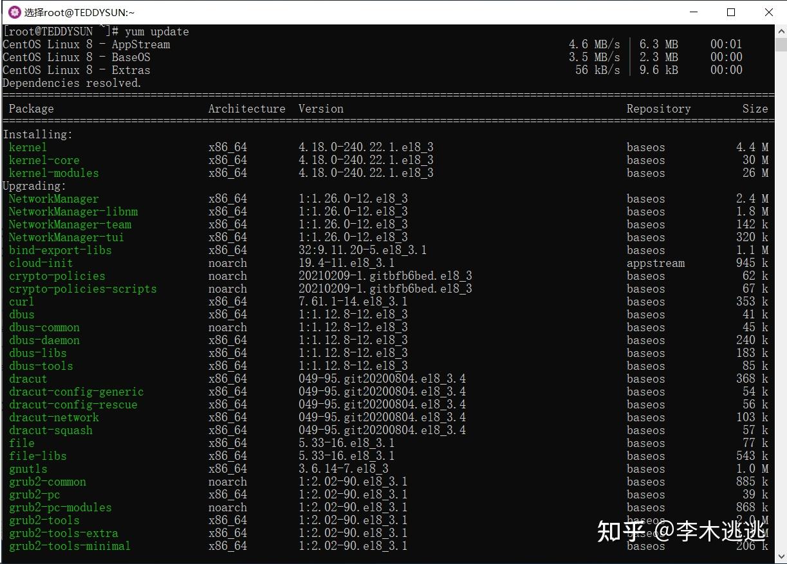
Task: Click the kernel-modules package name
Action: 53,172
